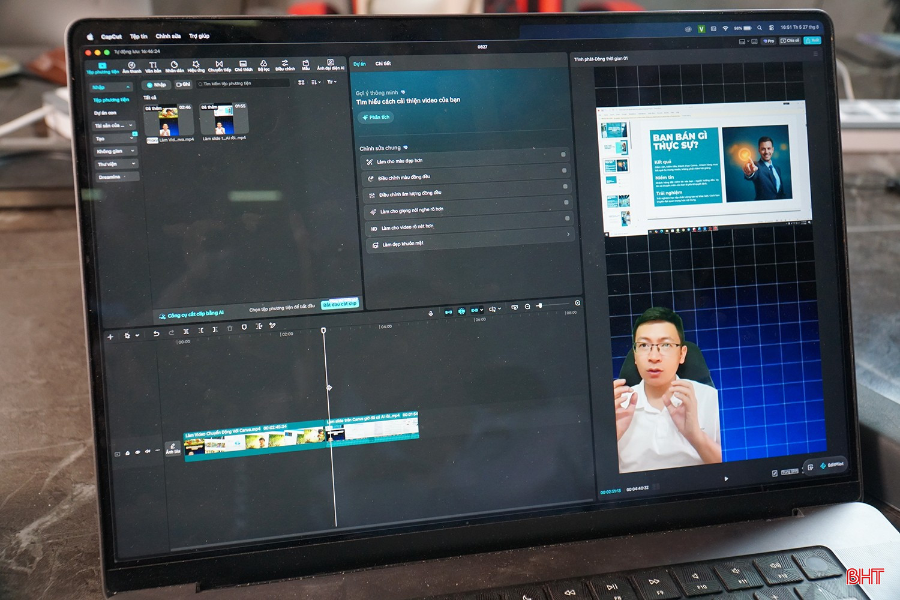Open the media filter dropdown

point(332,82)
